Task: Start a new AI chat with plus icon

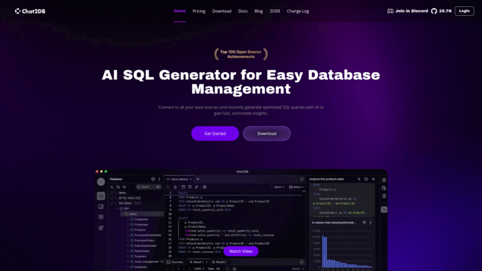Action: (x=359, y=179)
